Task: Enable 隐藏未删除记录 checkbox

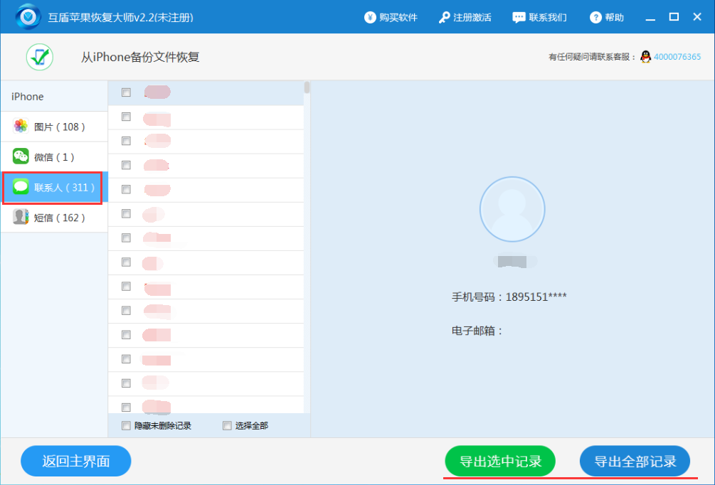Action: click(127, 426)
